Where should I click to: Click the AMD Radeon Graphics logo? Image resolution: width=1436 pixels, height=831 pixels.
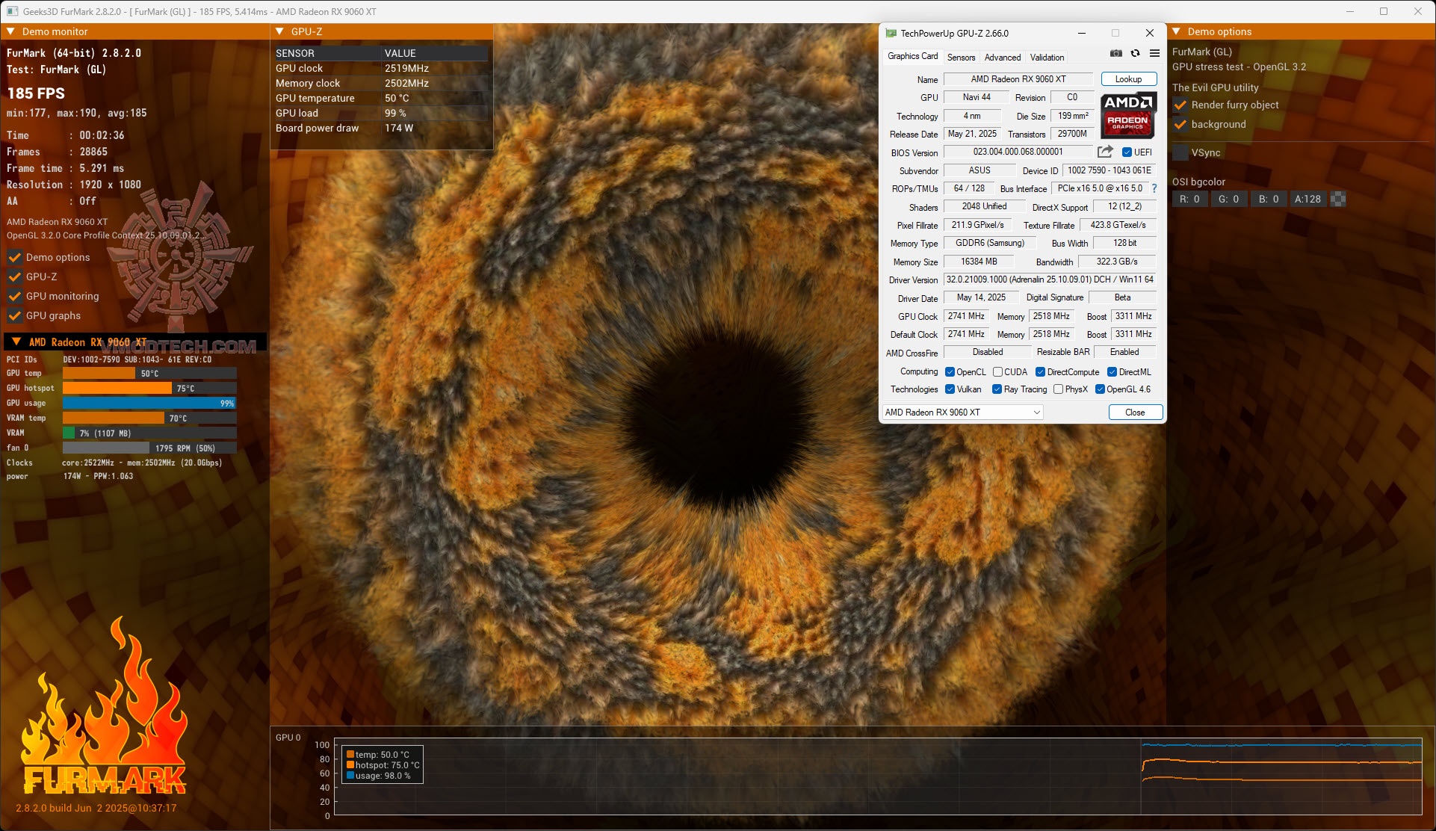click(x=1127, y=115)
